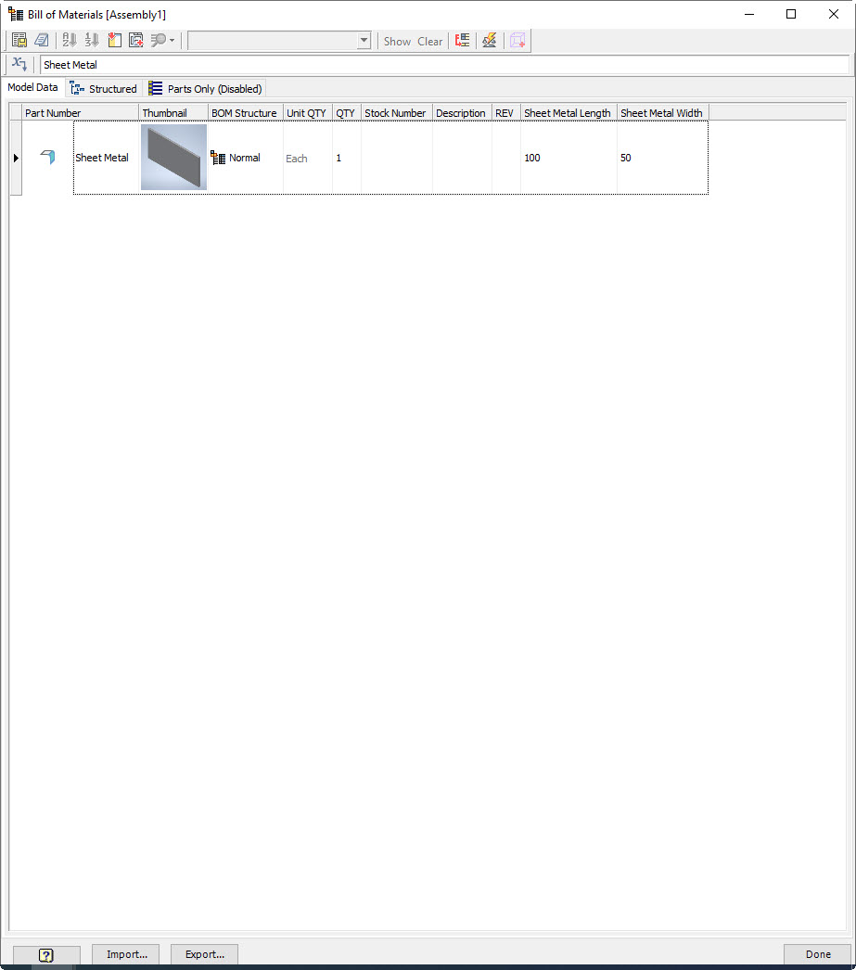Switch to the Structured tab
Screen dimensions: 856x970
pos(103,88)
